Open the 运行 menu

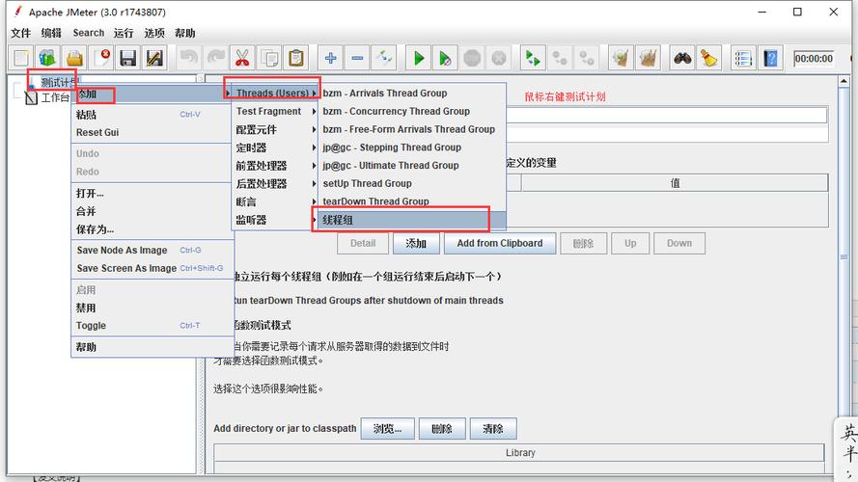click(x=124, y=33)
